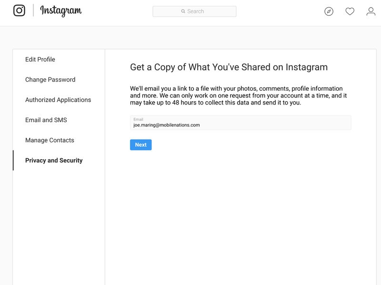The image size is (381, 285).
Task: Focus the Search input box
Action: pyautogui.click(x=200, y=11)
